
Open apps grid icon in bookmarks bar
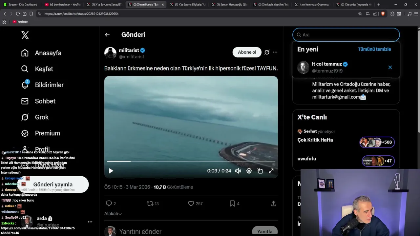pos(4,22)
